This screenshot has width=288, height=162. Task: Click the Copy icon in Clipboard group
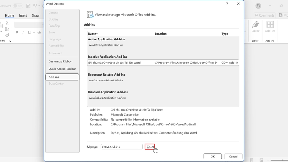pos(7,29)
